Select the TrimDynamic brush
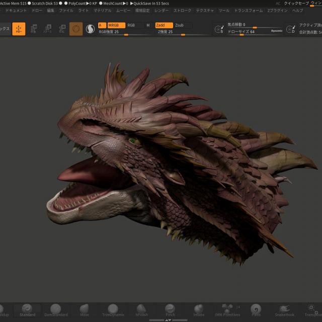The width and height of the screenshot is (322, 322). coord(113,309)
